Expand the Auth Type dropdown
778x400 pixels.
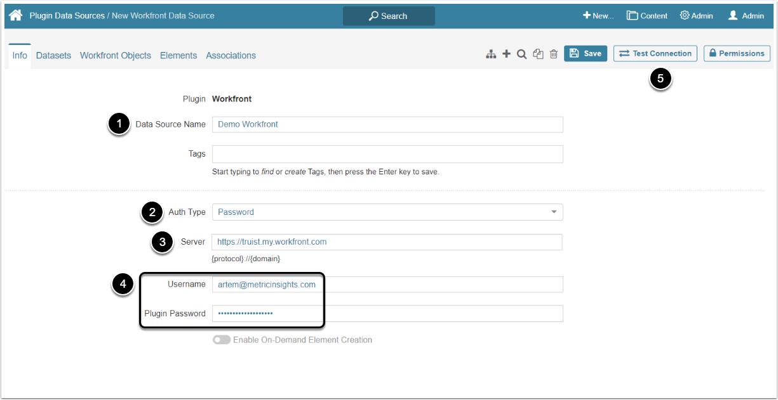click(387, 212)
